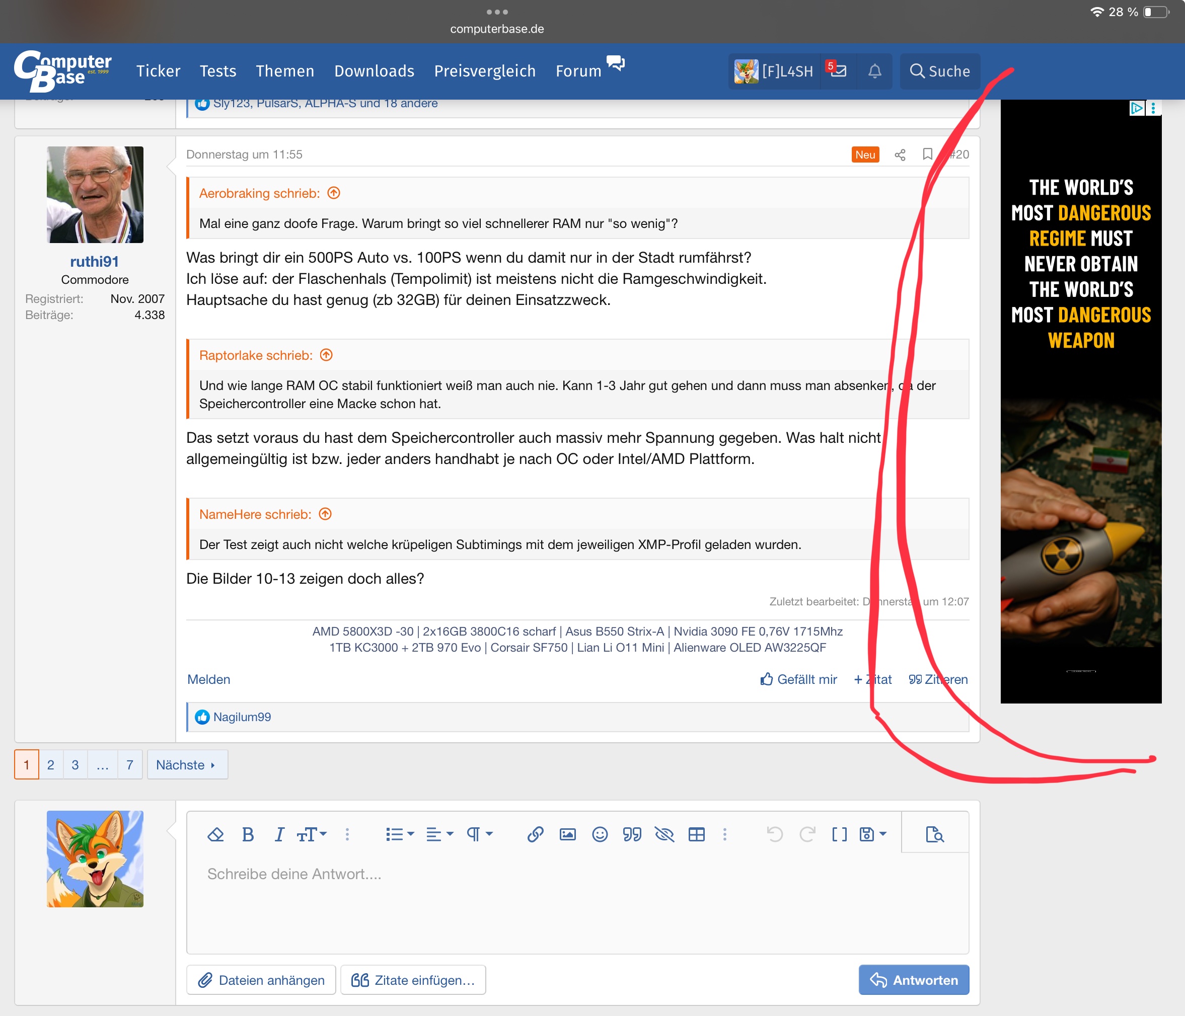Insert image in editor toolbar
The image size is (1185, 1016).
[x=567, y=835]
